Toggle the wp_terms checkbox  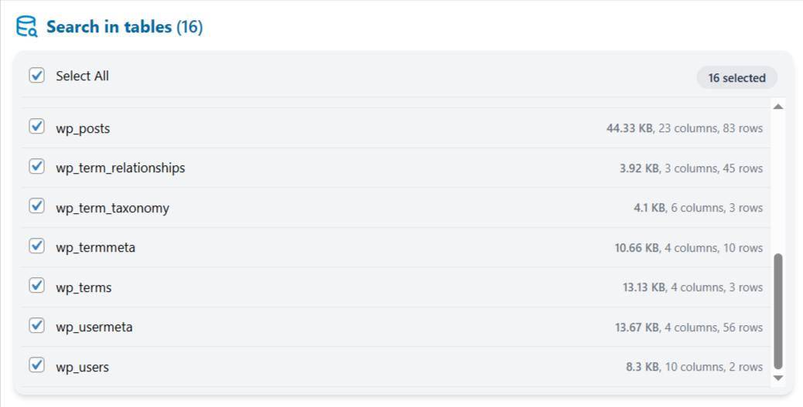[36, 287]
